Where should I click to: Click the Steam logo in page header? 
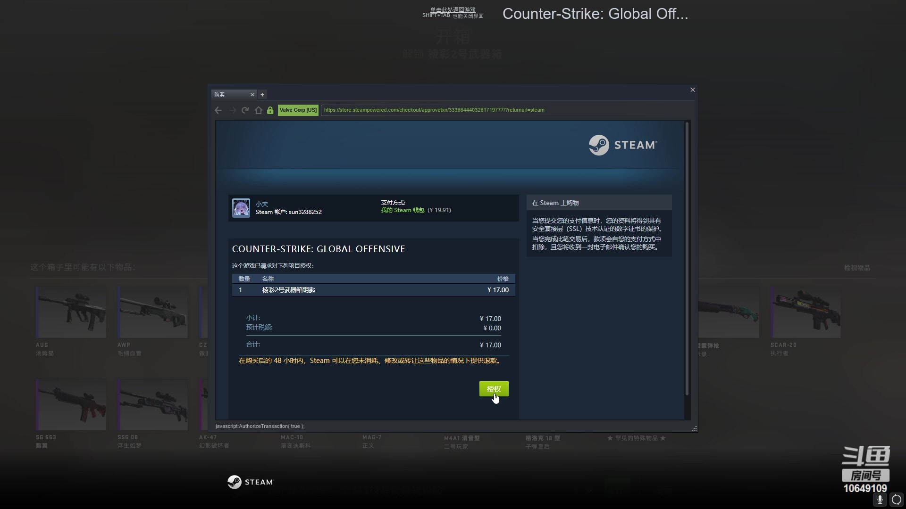click(x=622, y=145)
